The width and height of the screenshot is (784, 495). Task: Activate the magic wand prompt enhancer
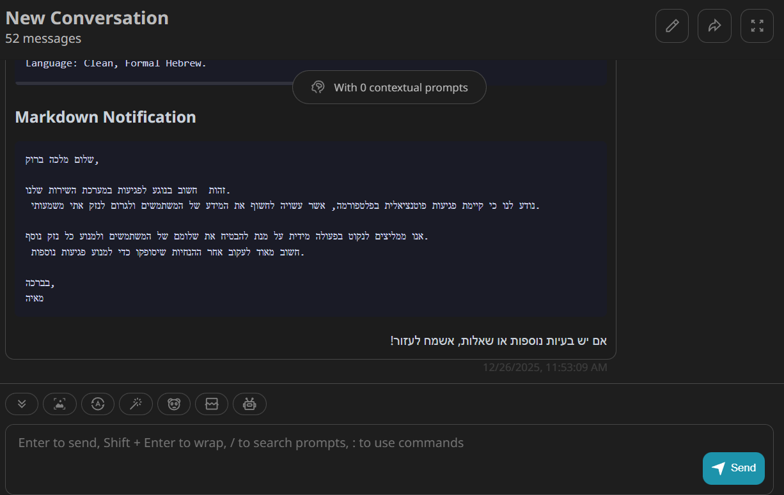136,404
